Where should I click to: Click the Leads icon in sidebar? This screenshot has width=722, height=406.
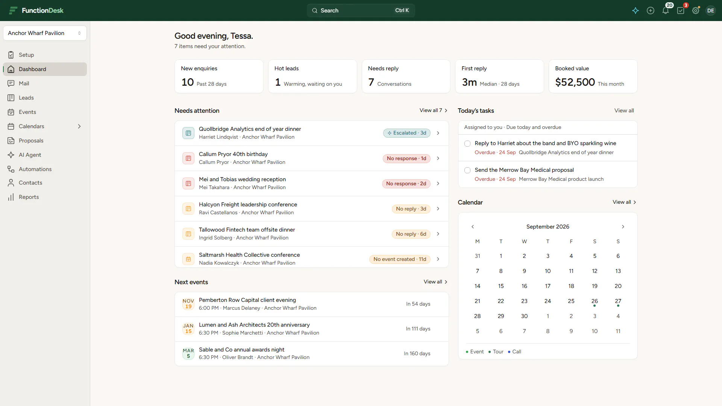coord(11,98)
